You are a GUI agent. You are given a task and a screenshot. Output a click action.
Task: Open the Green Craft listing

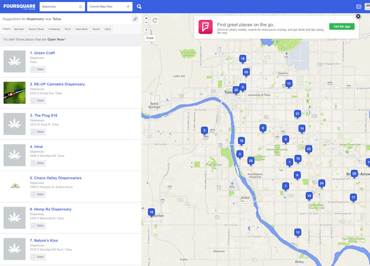45,53
